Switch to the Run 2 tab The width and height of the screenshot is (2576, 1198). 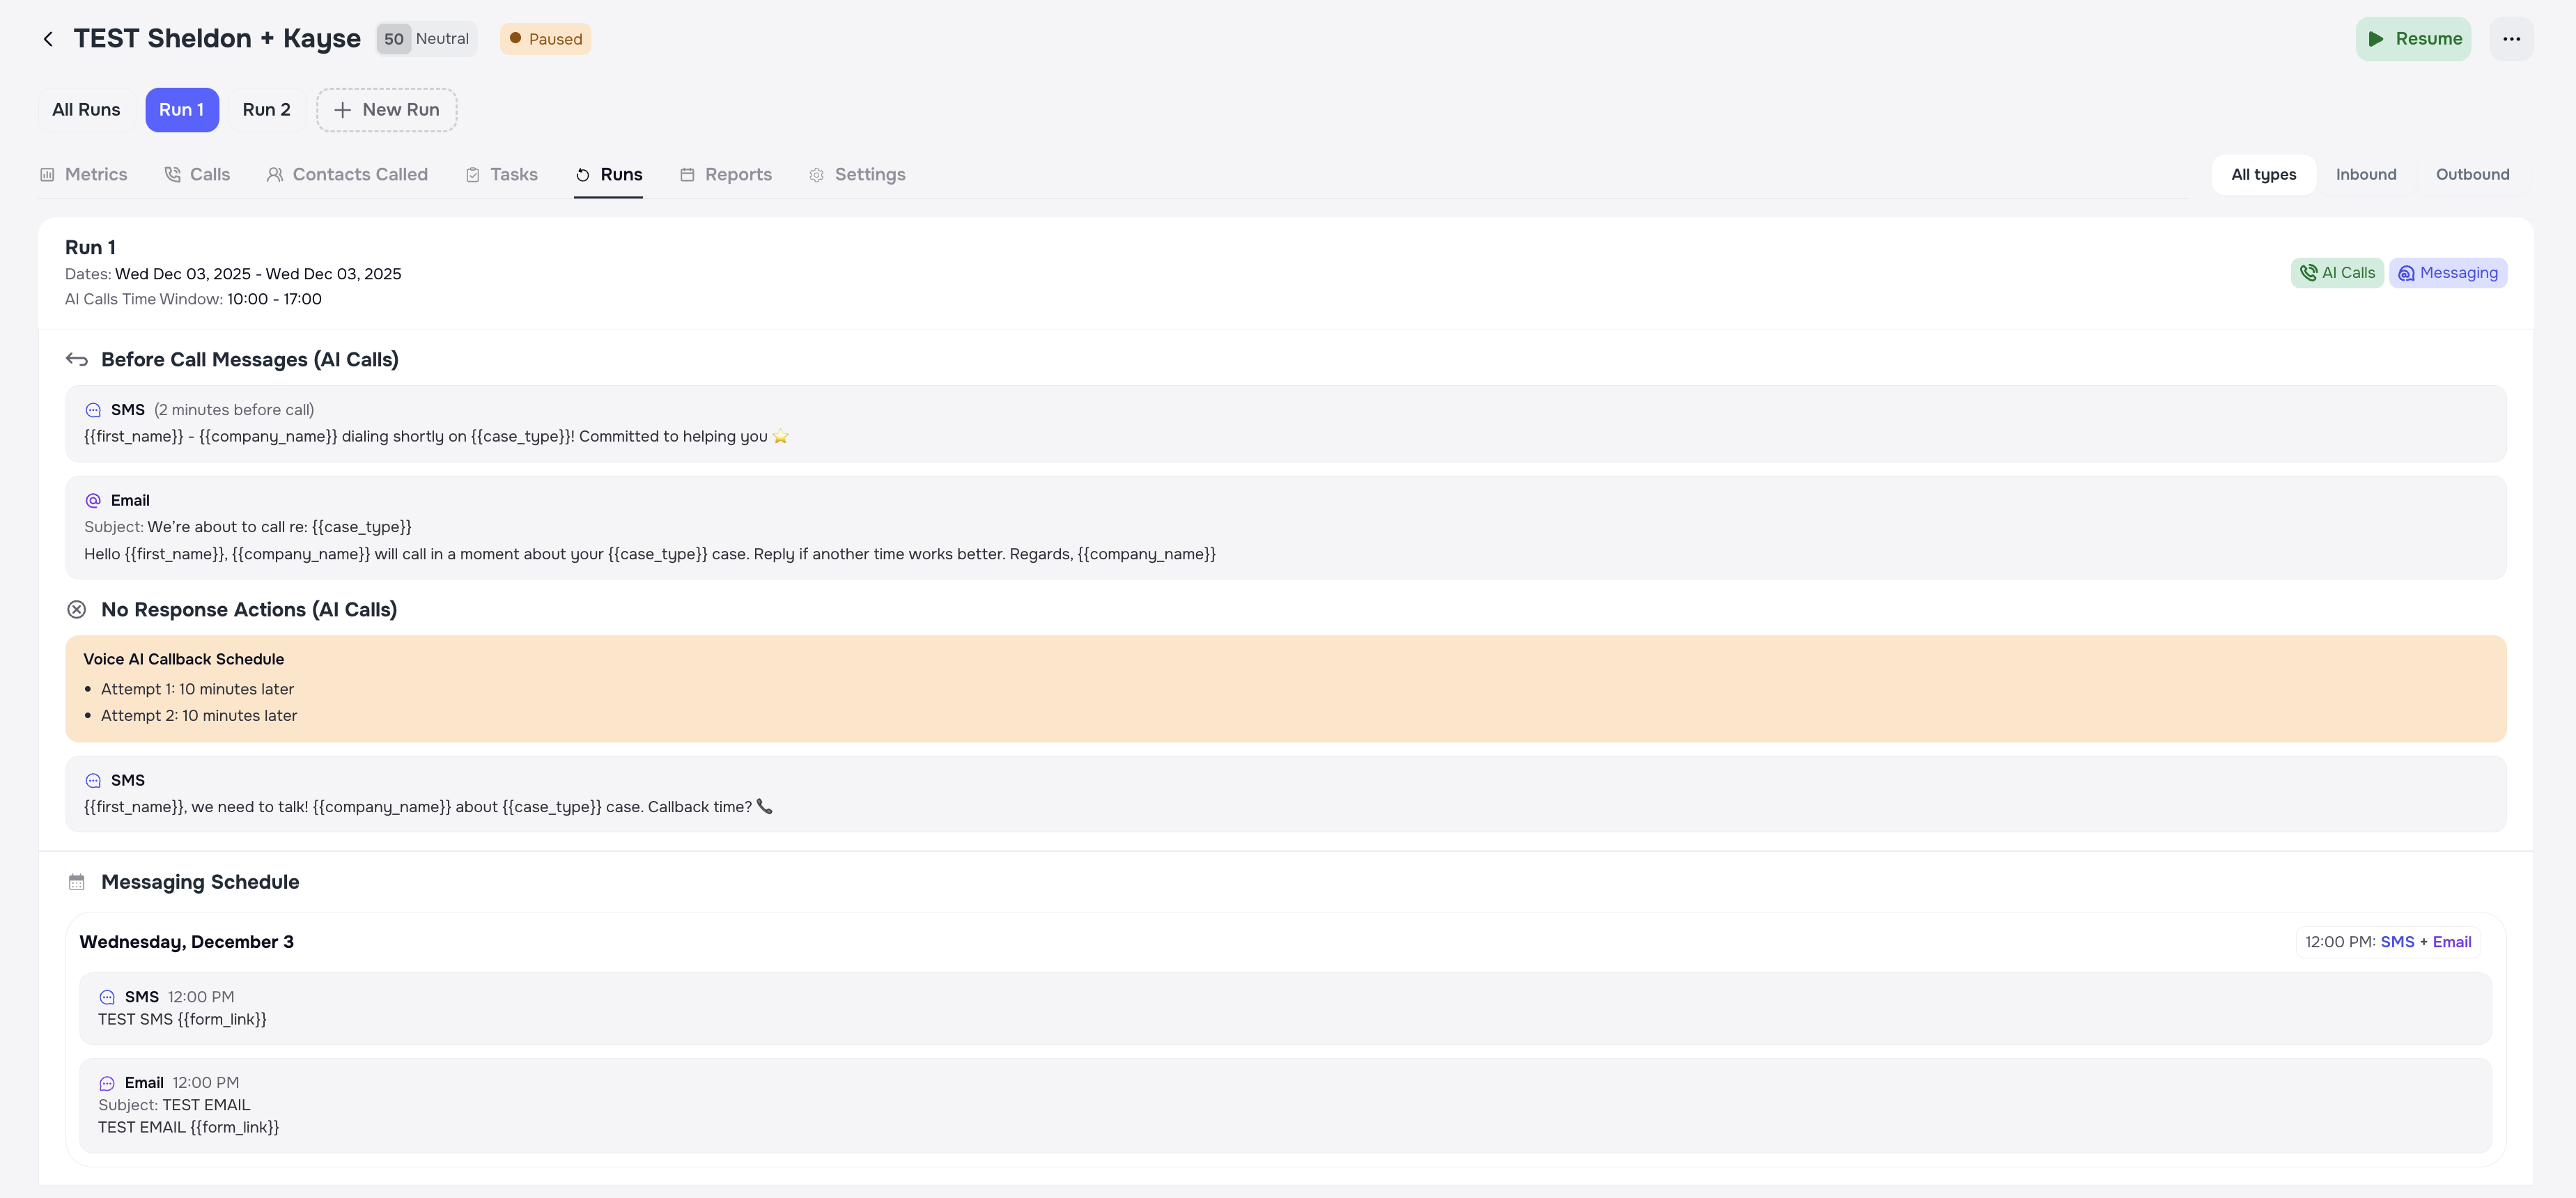click(x=266, y=110)
